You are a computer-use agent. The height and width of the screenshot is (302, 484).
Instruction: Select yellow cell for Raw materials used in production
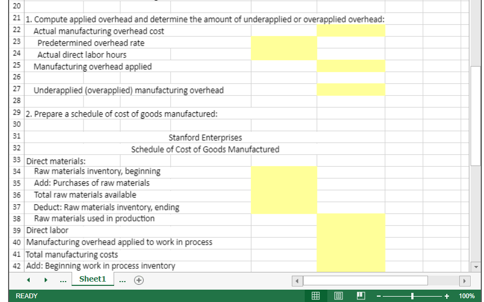[351, 220]
